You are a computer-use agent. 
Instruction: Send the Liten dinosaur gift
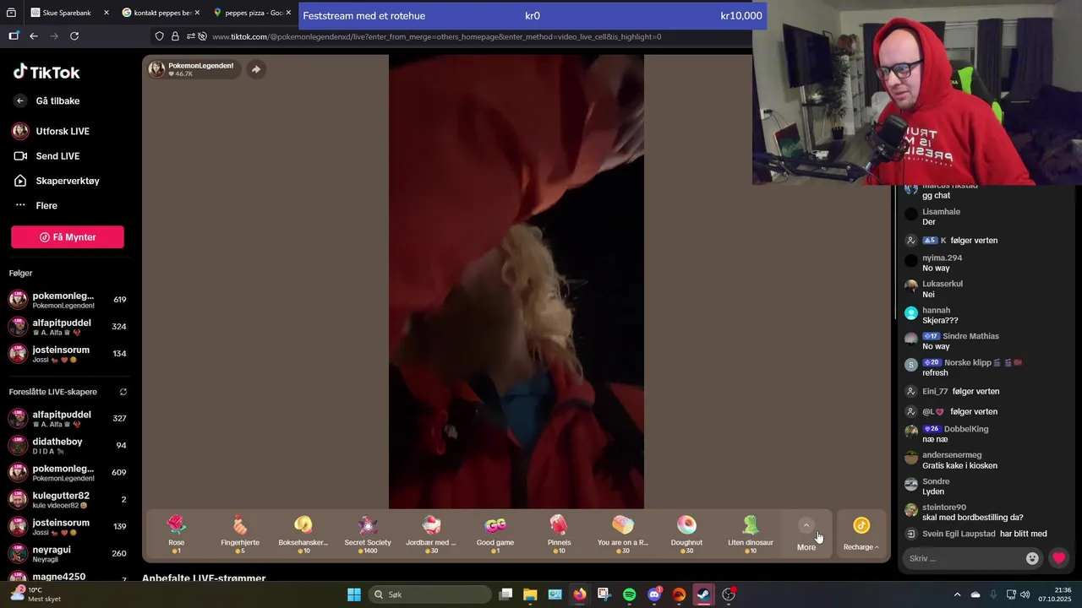click(751, 534)
